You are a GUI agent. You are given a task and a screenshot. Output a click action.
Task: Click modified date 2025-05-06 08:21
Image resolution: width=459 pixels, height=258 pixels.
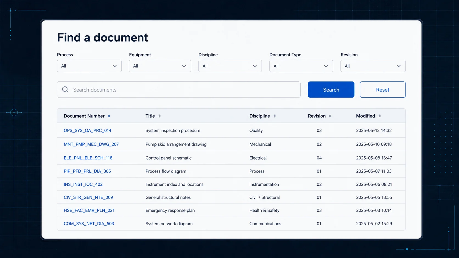tap(374, 184)
